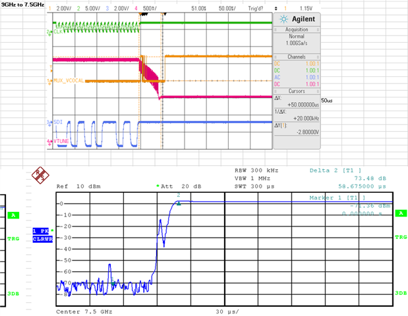Select the channel 3 SDI ground marker
Image resolution: width=408 pixels, height=316 pixels.
(x=49, y=122)
